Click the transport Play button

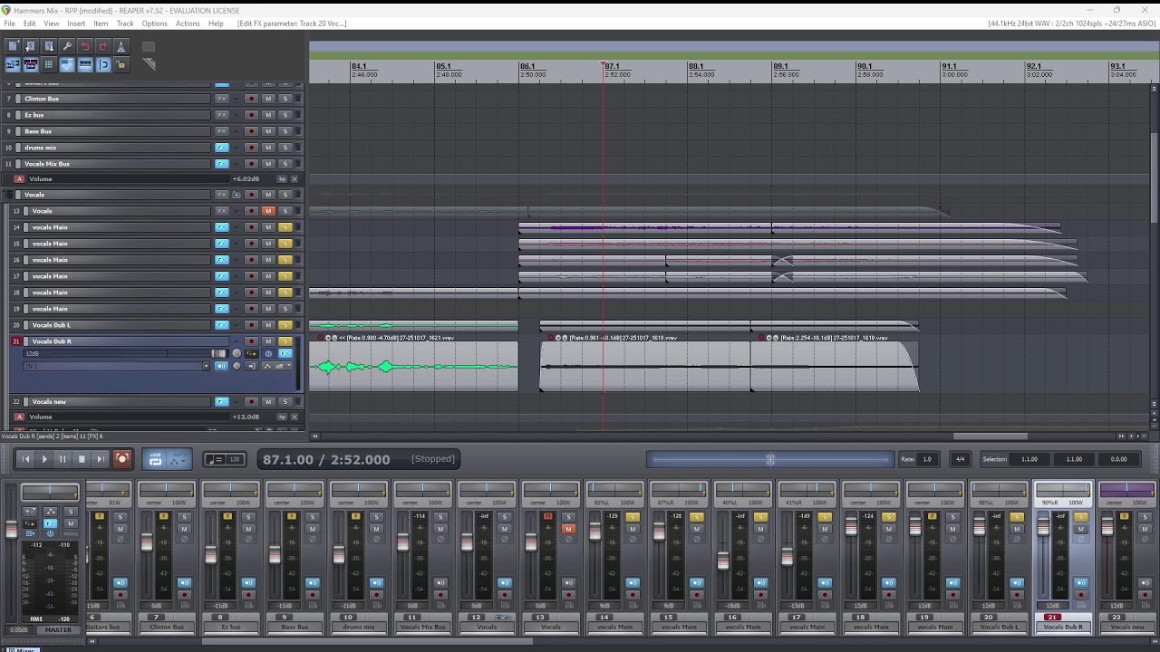pos(44,459)
